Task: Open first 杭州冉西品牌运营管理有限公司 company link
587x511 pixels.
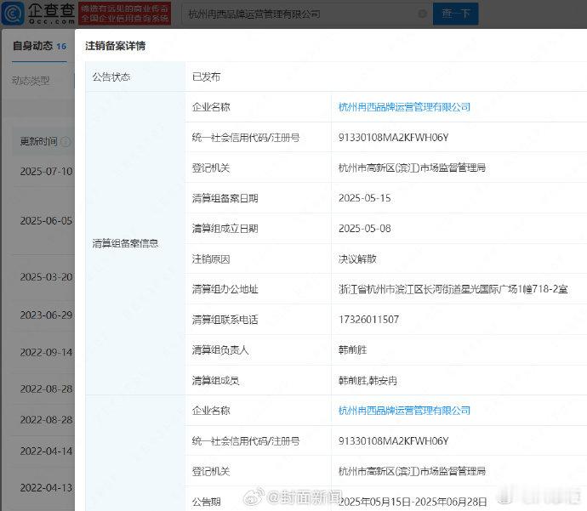Action: tap(404, 107)
